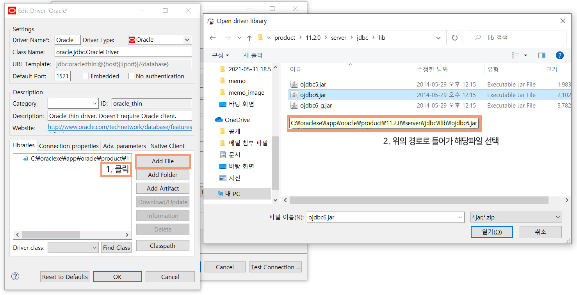This screenshot has width=577, height=295.
Task: Click OK in Edit Driver dialog
Action: 118,277
